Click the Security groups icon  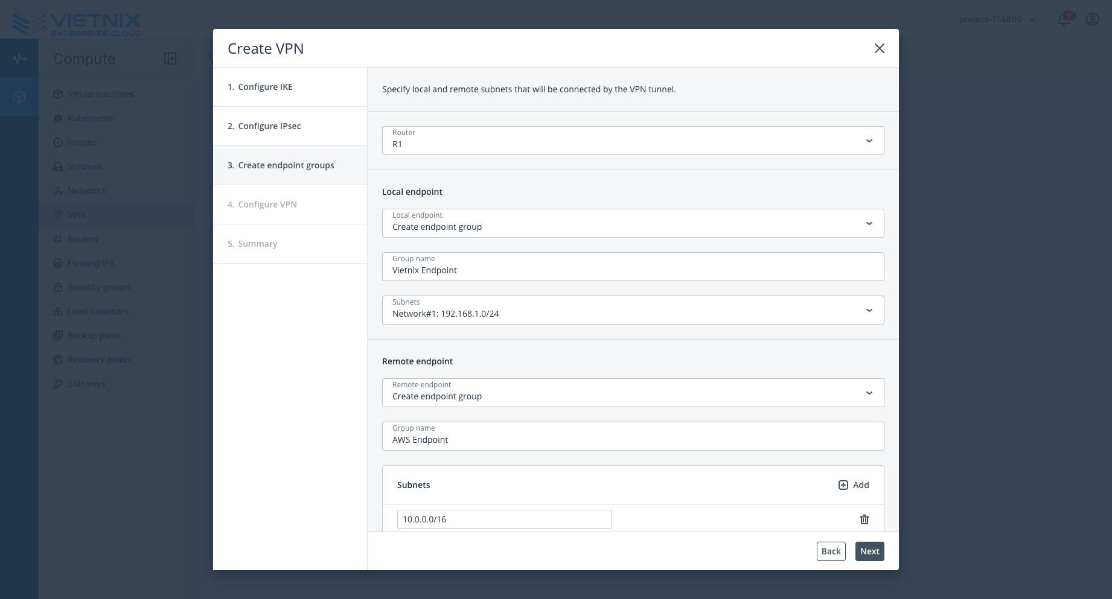pyautogui.click(x=57, y=287)
